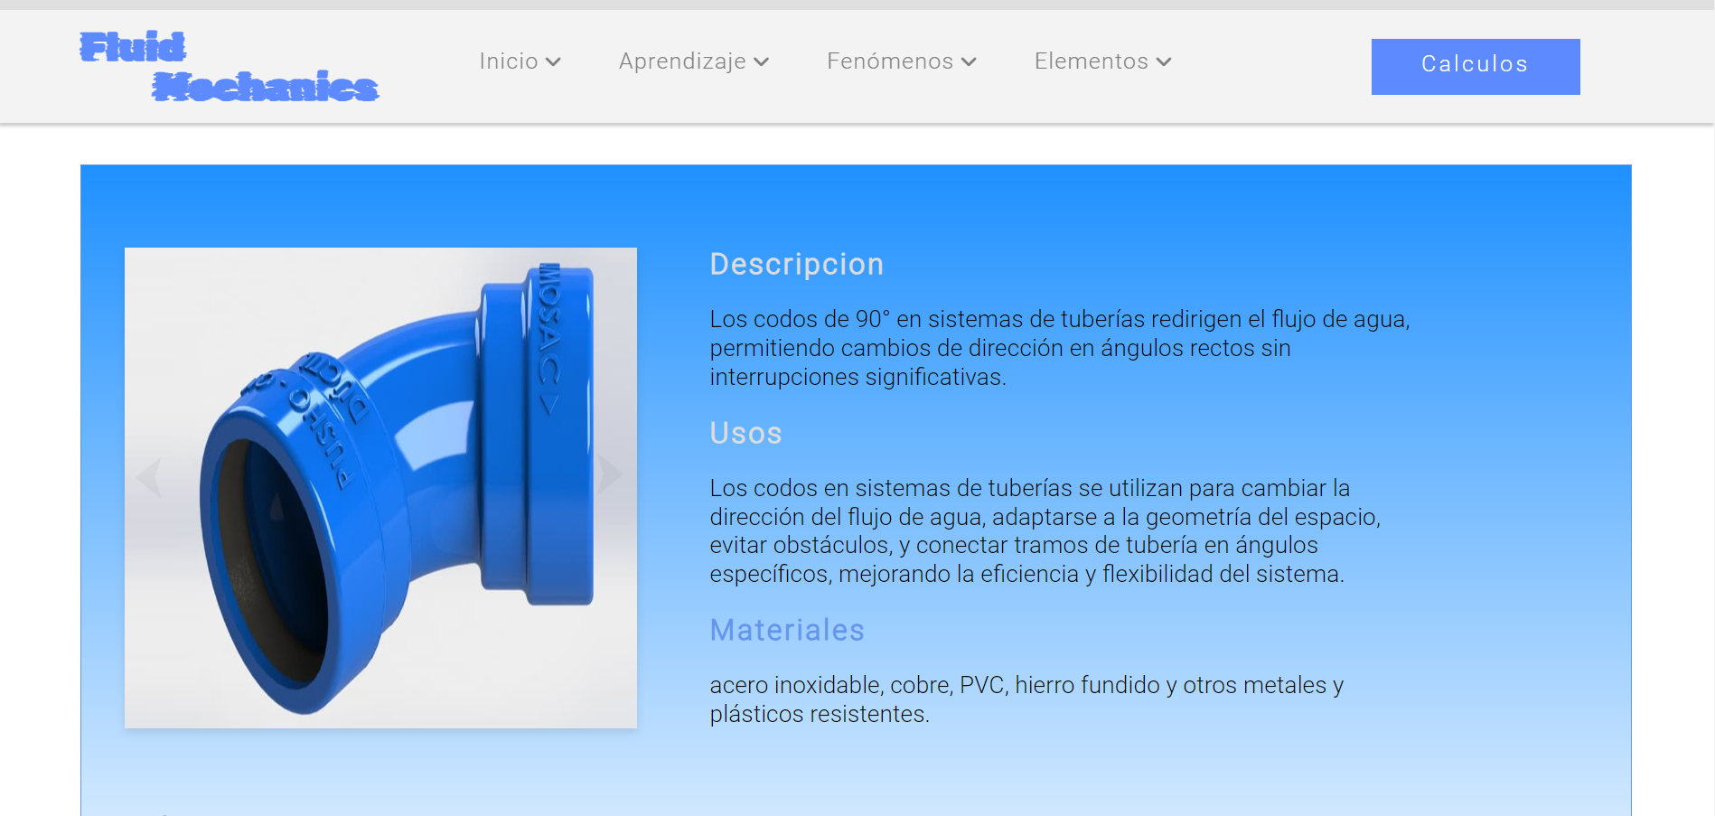The width and height of the screenshot is (1715, 816).
Task: Open the Aprendizaje menu label
Action: tap(682, 61)
